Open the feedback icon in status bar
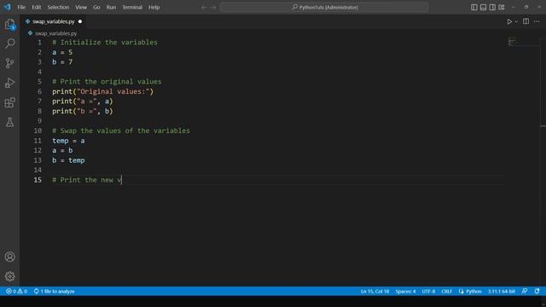 (525, 292)
